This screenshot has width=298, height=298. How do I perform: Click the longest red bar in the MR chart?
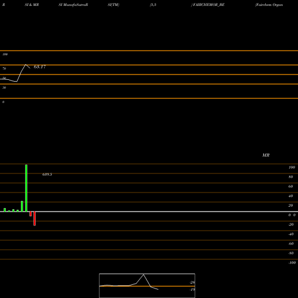tap(35, 219)
